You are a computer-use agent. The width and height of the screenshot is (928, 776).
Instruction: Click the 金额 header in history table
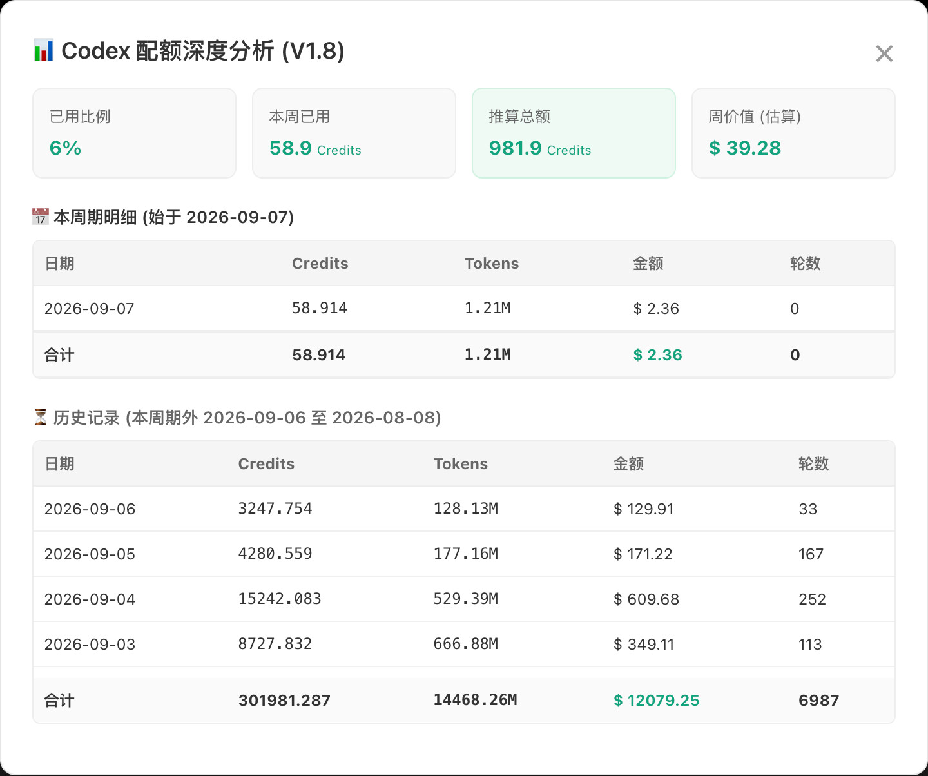coord(628,463)
